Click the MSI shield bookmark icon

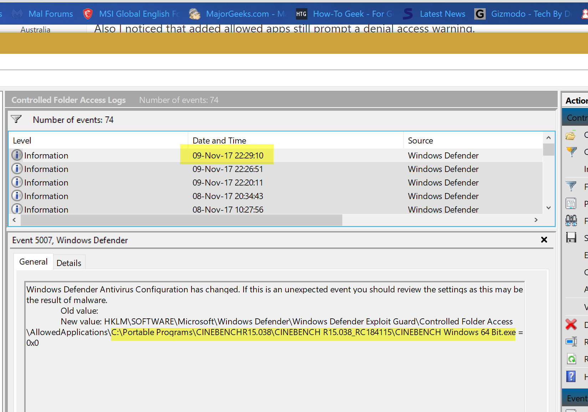click(x=87, y=14)
